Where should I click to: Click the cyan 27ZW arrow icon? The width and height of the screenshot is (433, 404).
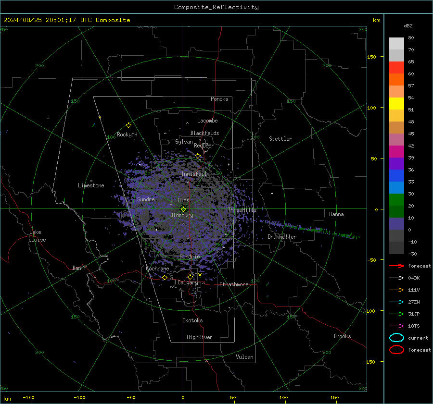pos(396,302)
